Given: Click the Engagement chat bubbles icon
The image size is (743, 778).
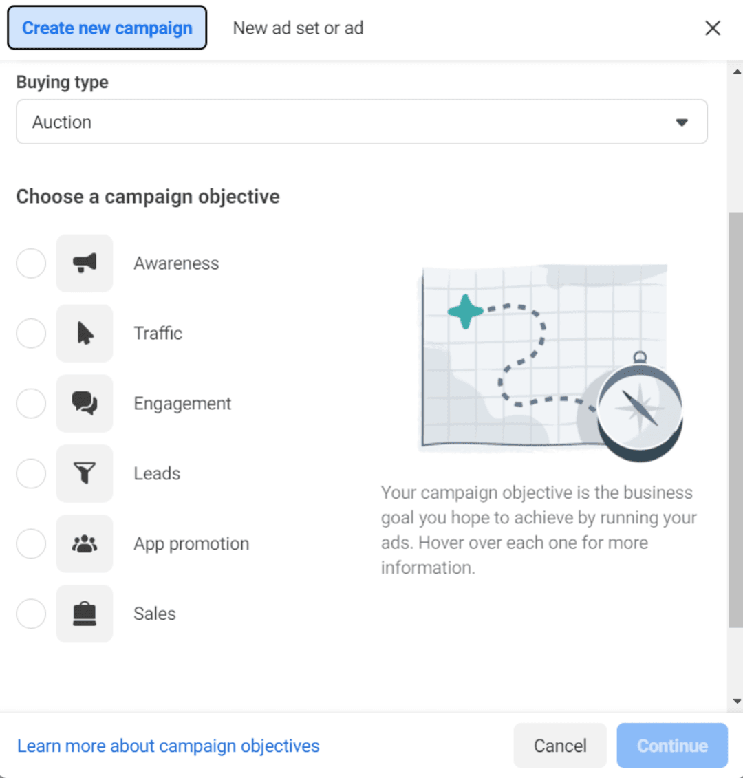Looking at the screenshot, I should point(85,403).
